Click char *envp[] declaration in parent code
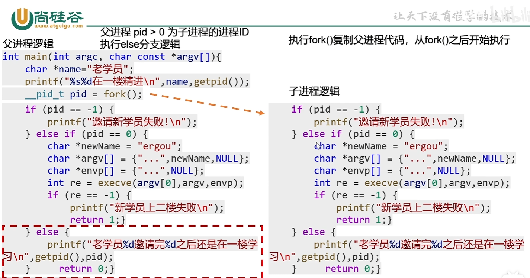 pyautogui.click(x=126, y=171)
